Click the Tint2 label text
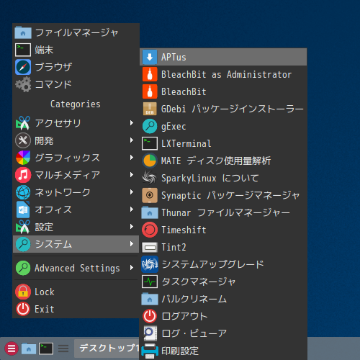 pos(174,248)
